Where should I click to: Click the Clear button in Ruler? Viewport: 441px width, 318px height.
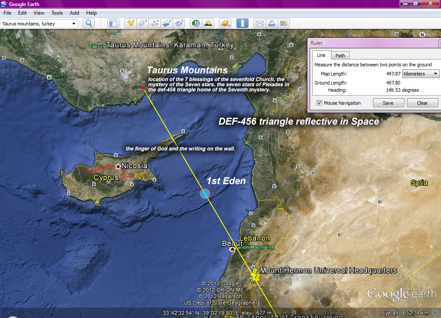pyautogui.click(x=422, y=103)
